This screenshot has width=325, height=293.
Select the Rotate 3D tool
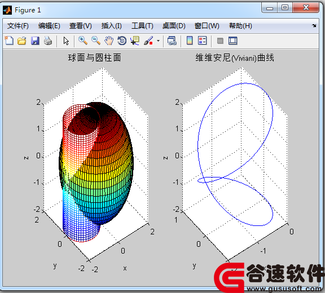[122, 41]
